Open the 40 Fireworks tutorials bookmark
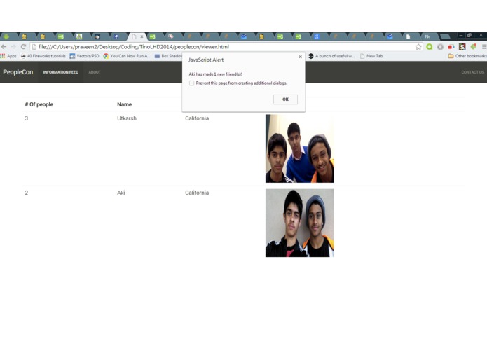Screen dimensions: 487x346 43,56
